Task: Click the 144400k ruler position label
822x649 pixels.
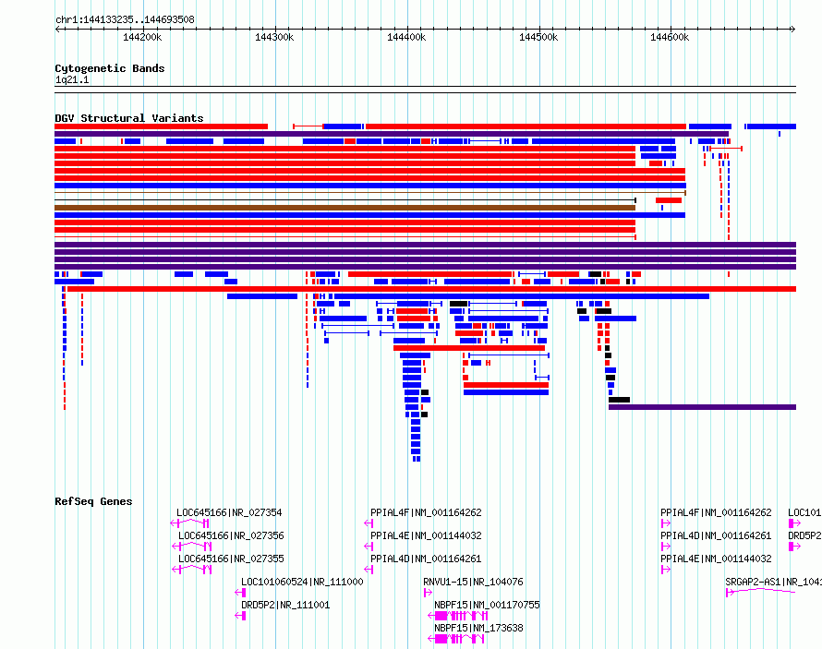Action: coord(406,37)
